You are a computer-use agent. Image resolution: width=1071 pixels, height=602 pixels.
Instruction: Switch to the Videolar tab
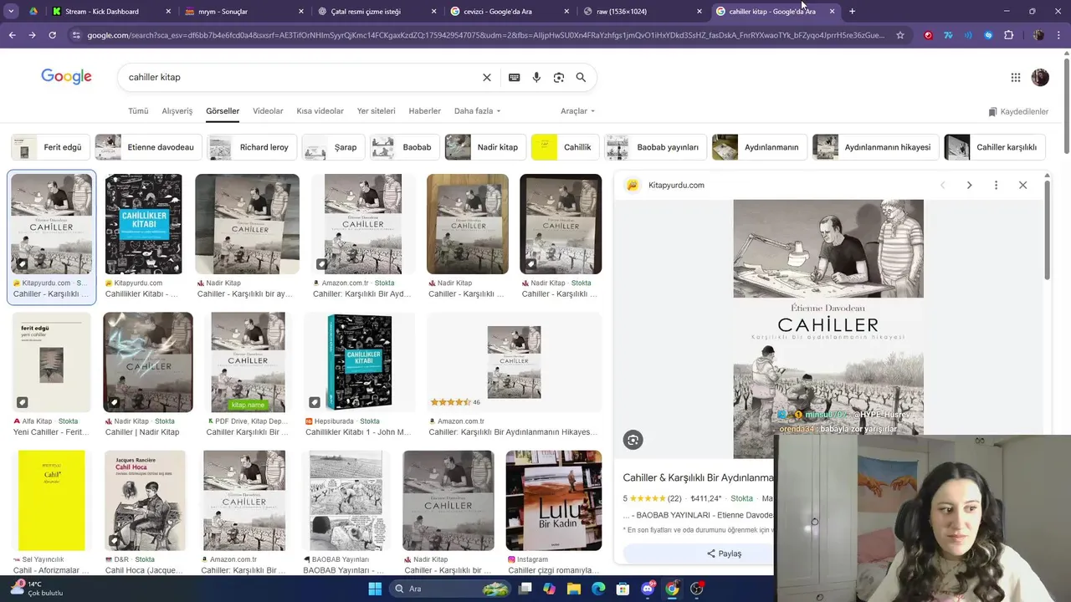tap(268, 110)
